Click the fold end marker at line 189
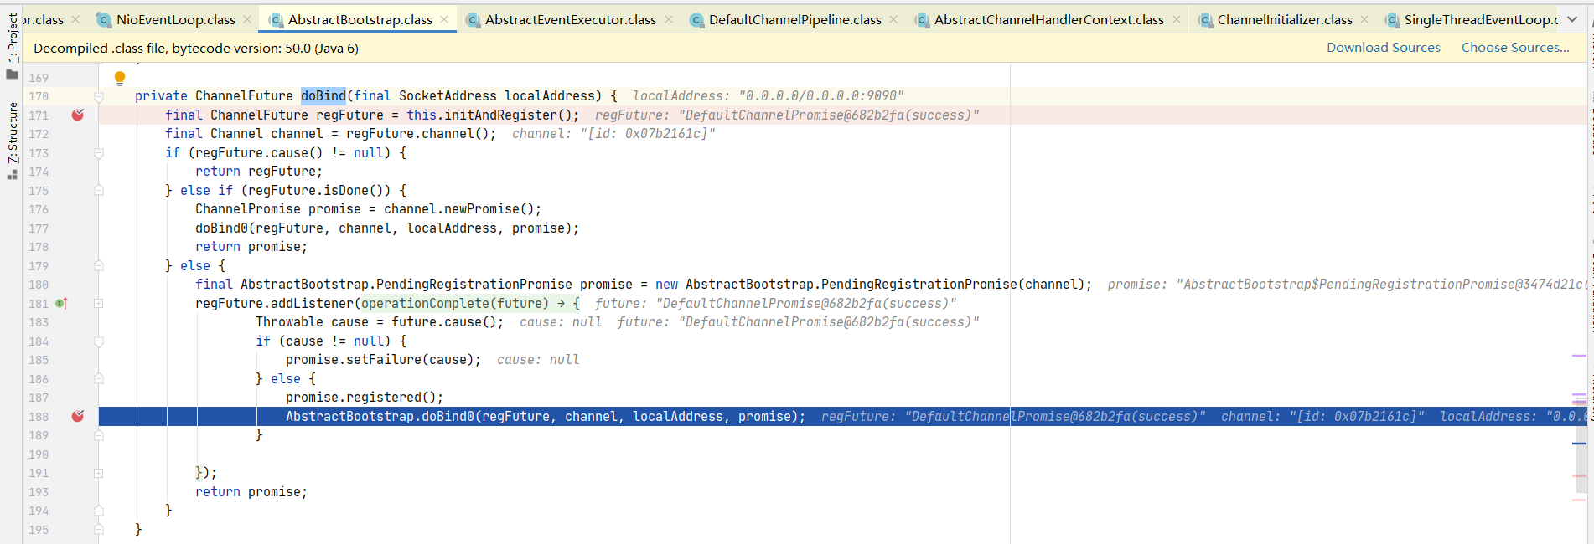 pos(99,435)
